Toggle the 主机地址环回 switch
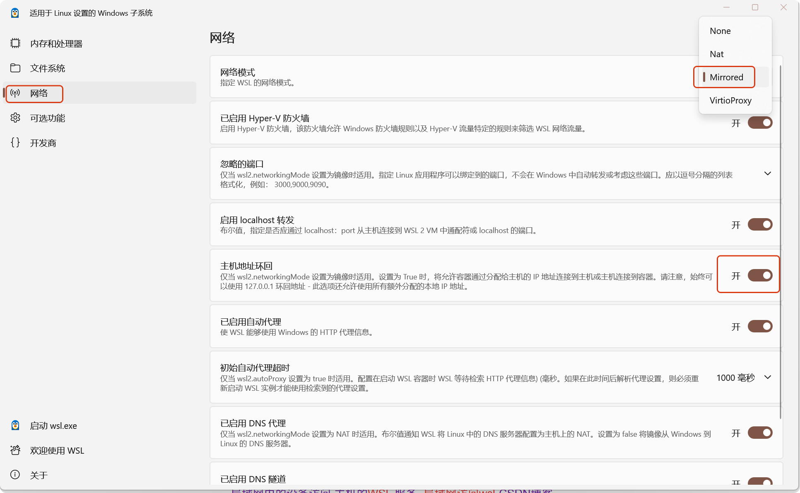The height and width of the screenshot is (493, 800). 760,276
